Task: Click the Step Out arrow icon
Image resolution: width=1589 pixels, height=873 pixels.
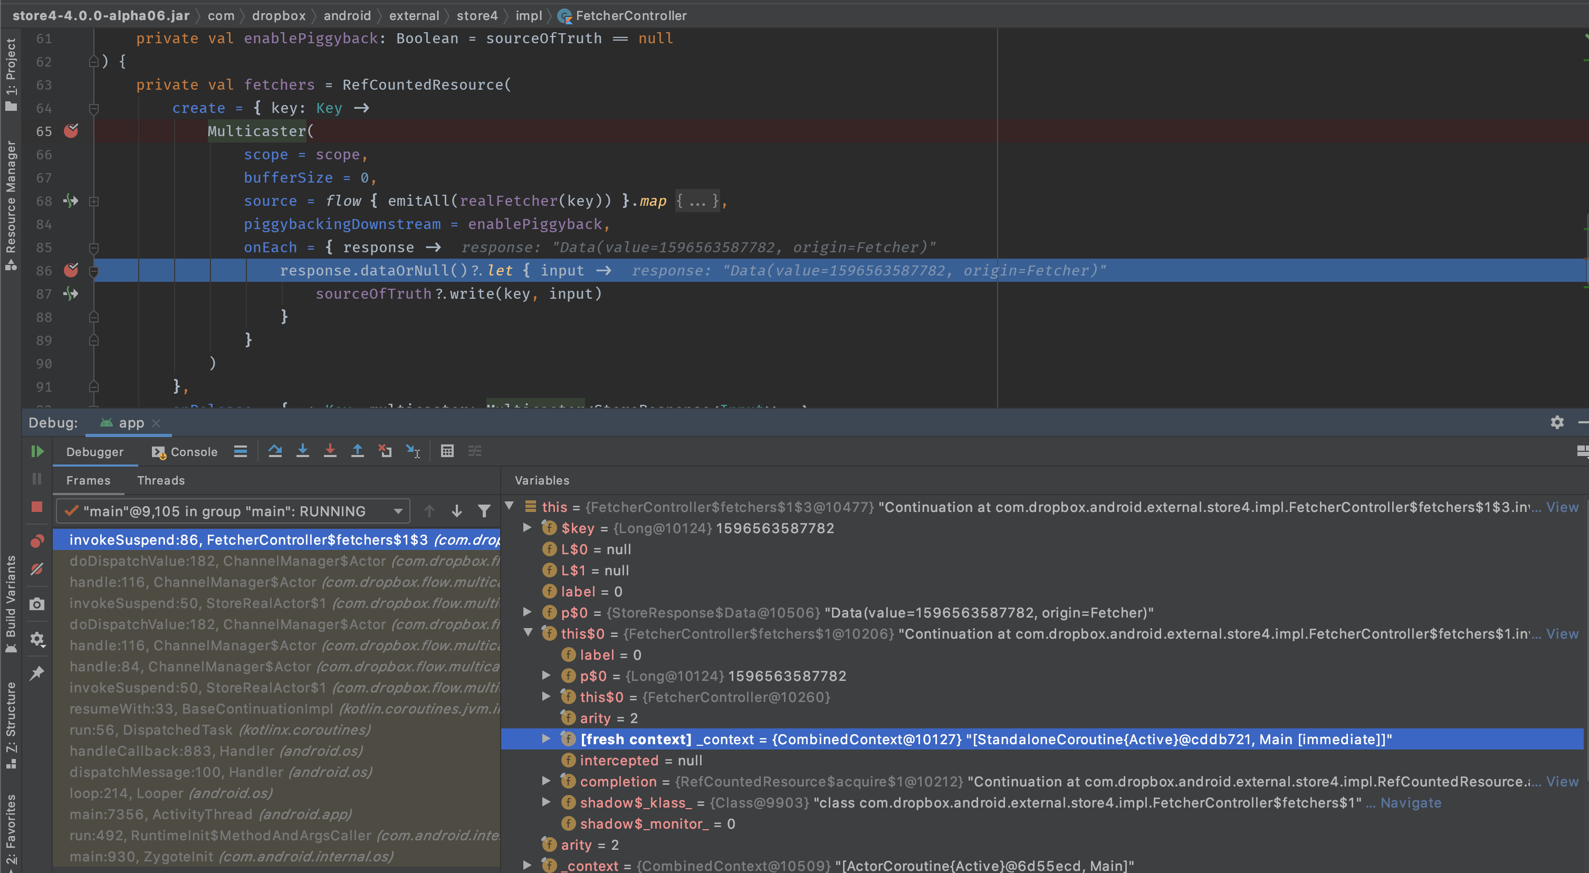Action: click(357, 451)
